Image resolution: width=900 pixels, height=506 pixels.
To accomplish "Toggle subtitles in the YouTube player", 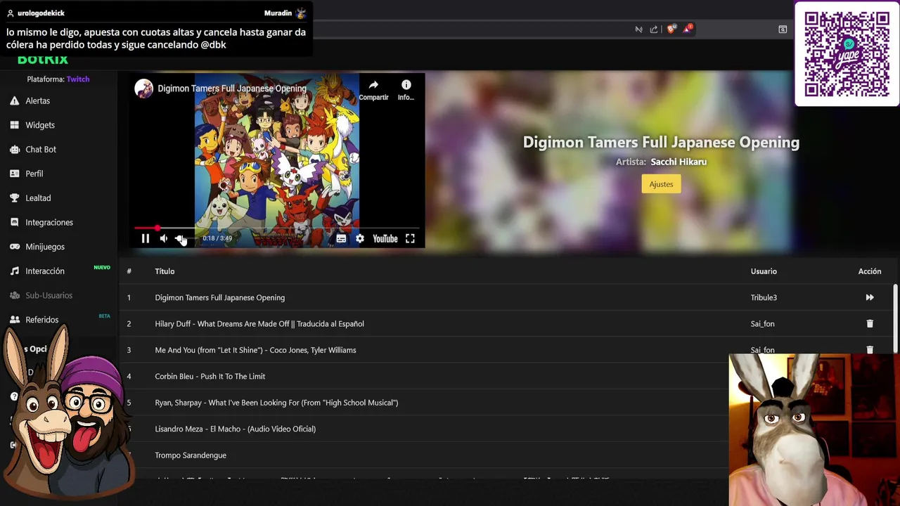I will (341, 239).
